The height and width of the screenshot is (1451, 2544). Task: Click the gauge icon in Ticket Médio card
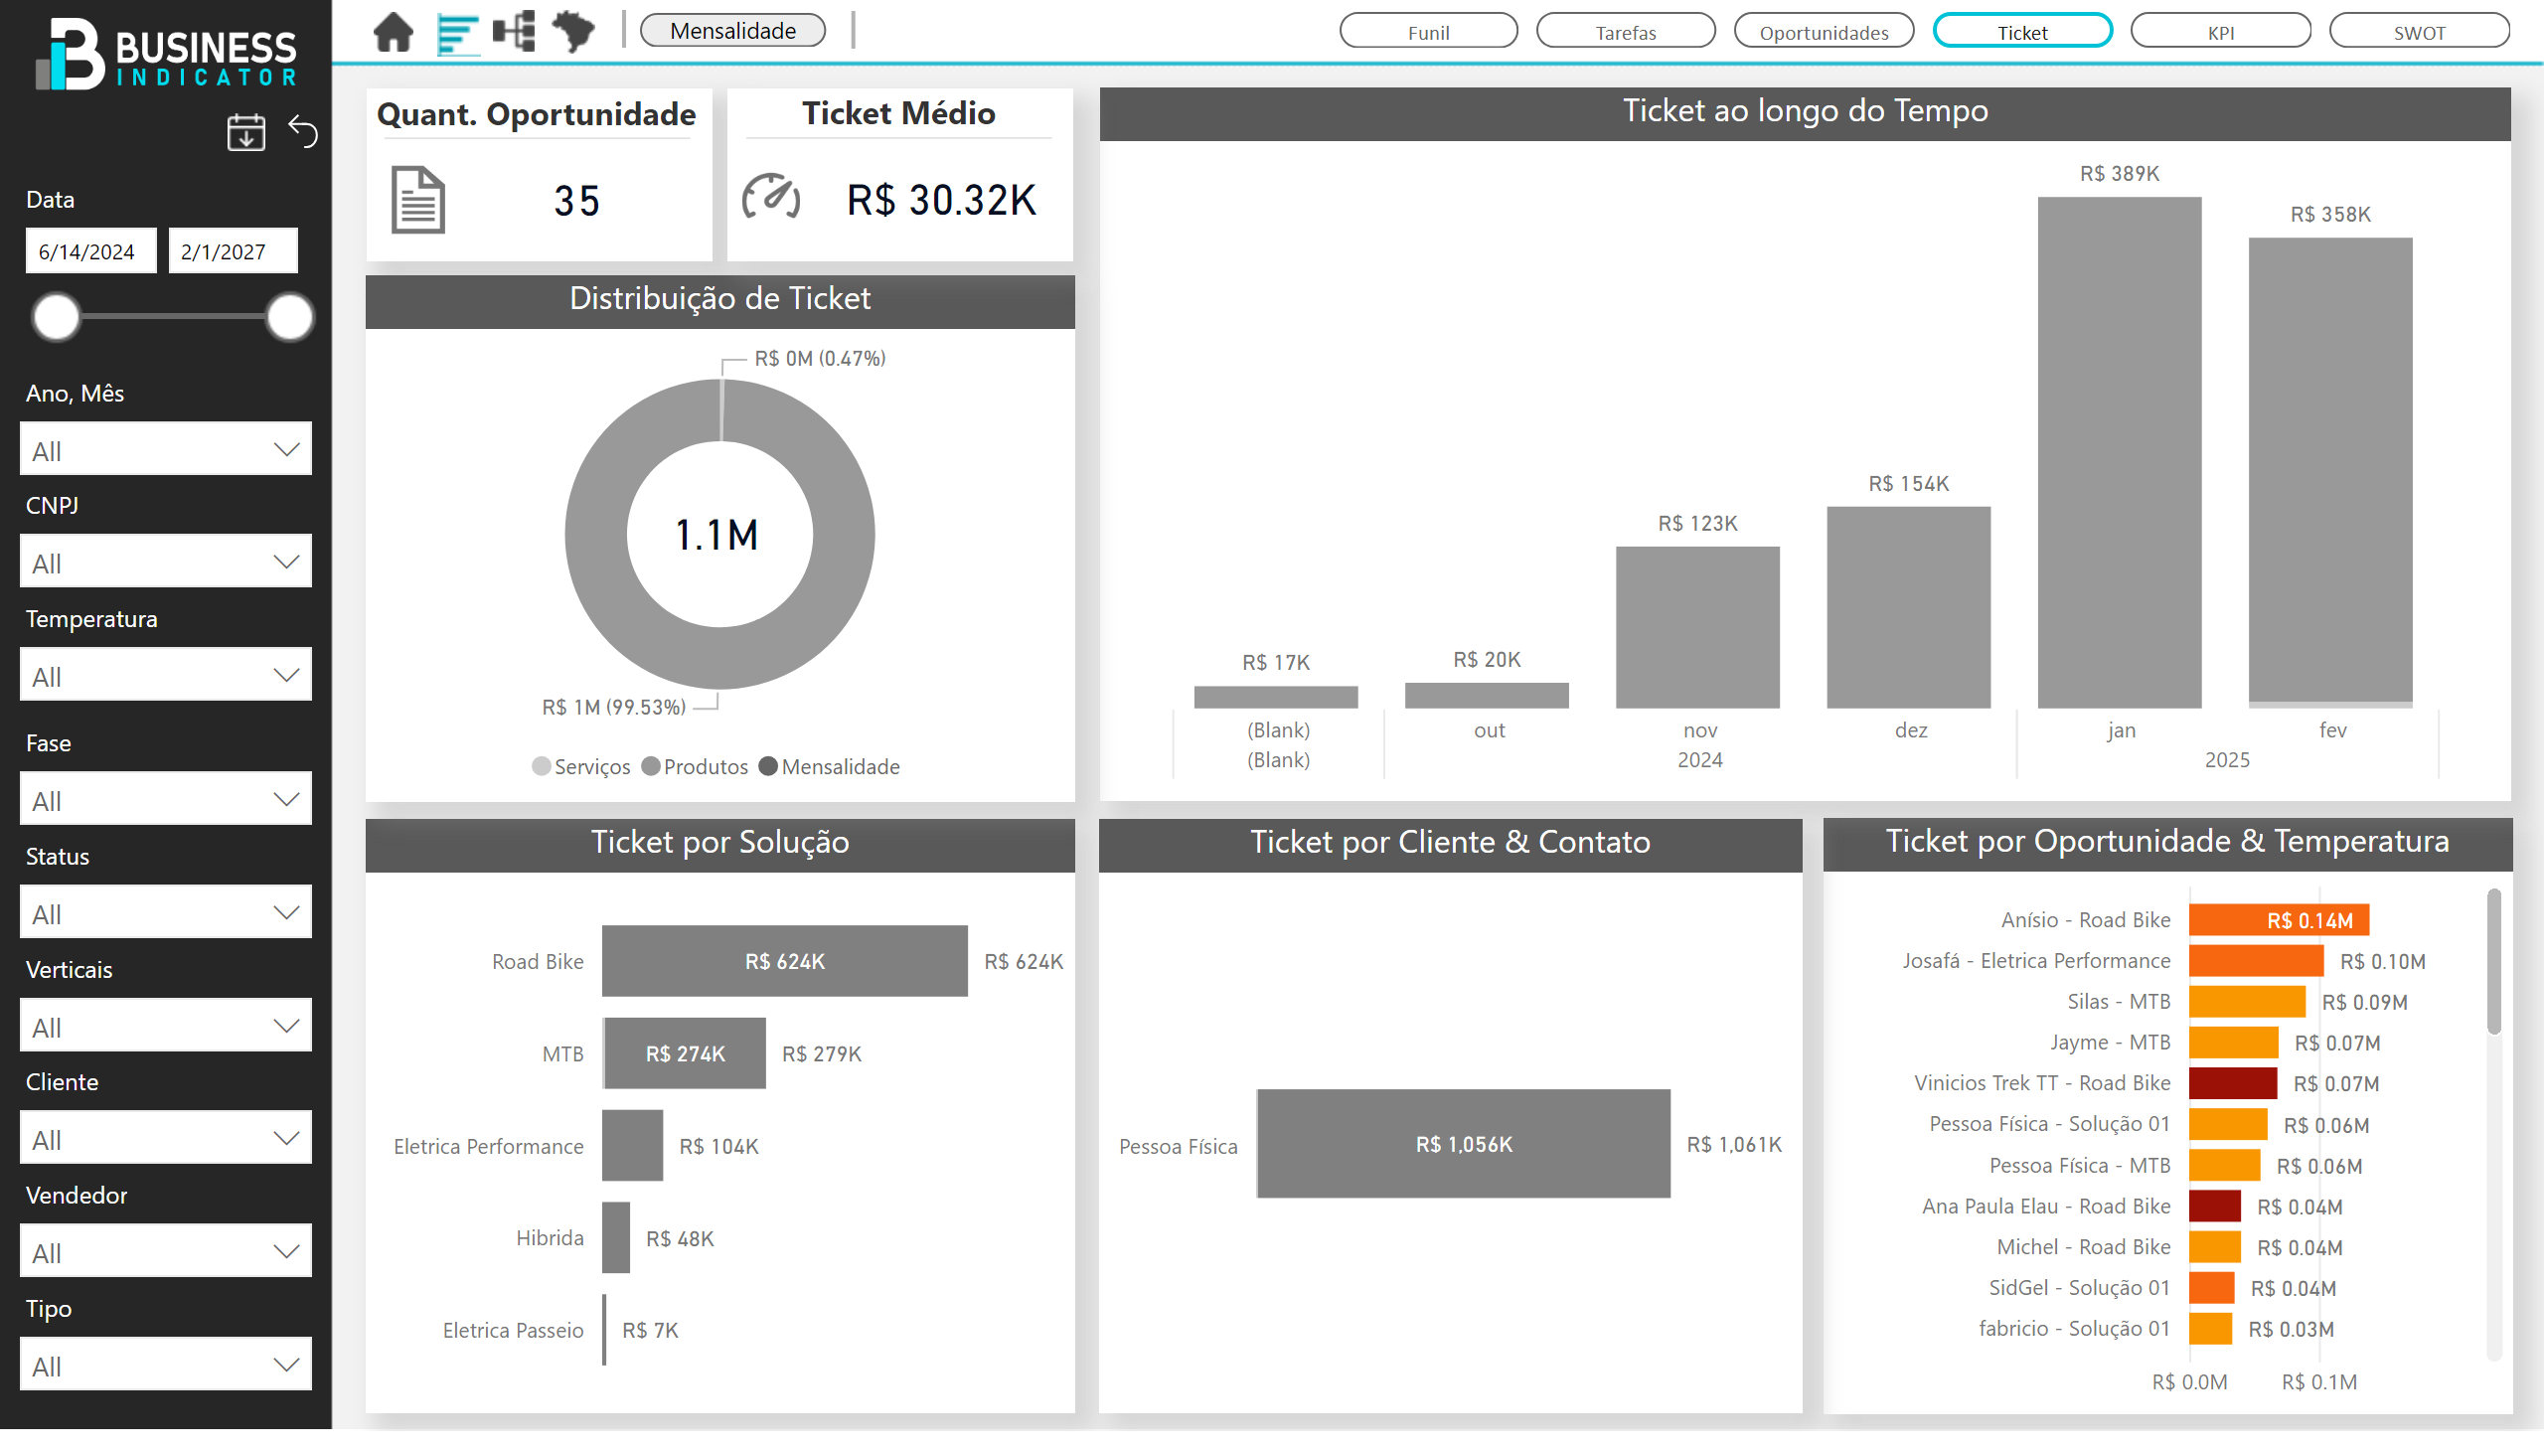770,197
